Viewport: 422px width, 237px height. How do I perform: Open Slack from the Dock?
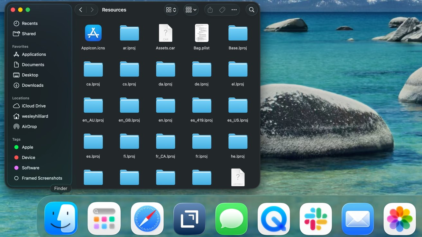click(x=316, y=218)
